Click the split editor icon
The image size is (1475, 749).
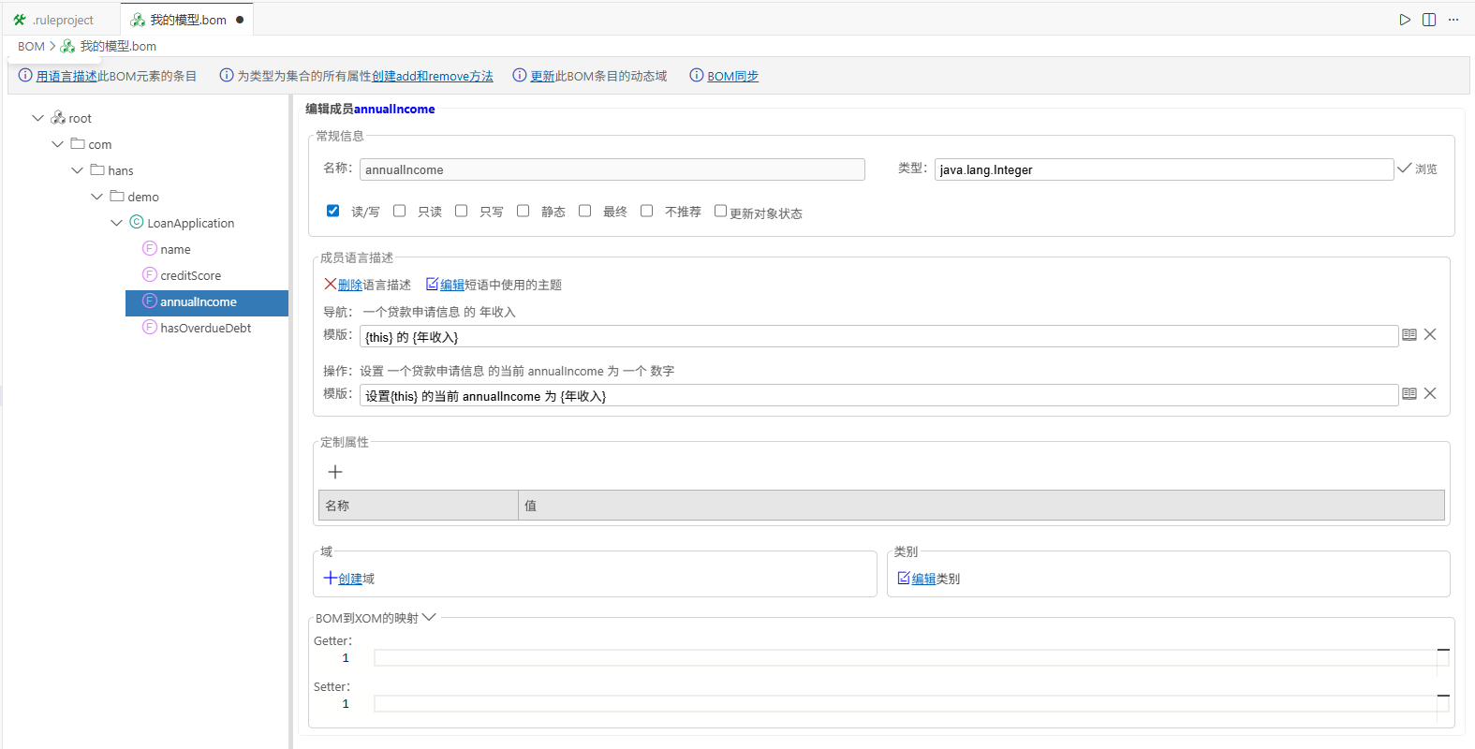1429,20
